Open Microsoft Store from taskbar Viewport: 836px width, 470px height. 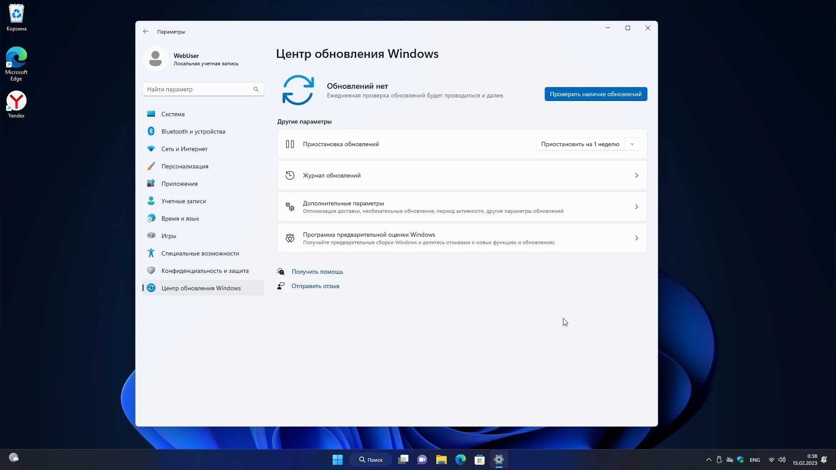tap(479, 460)
